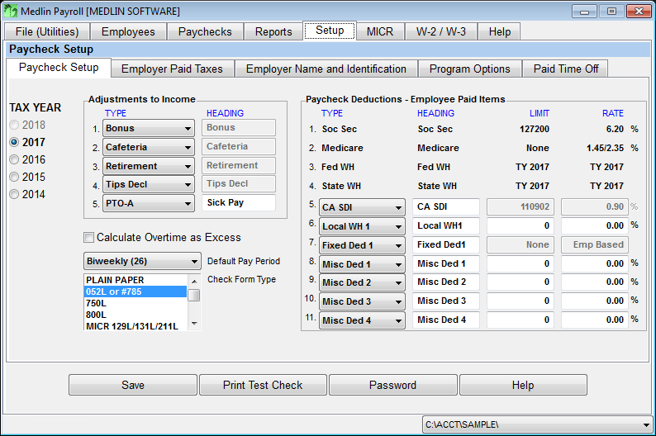Open the Retirement adjustment type dropdown
This screenshot has height=436, width=656.
click(149, 166)
